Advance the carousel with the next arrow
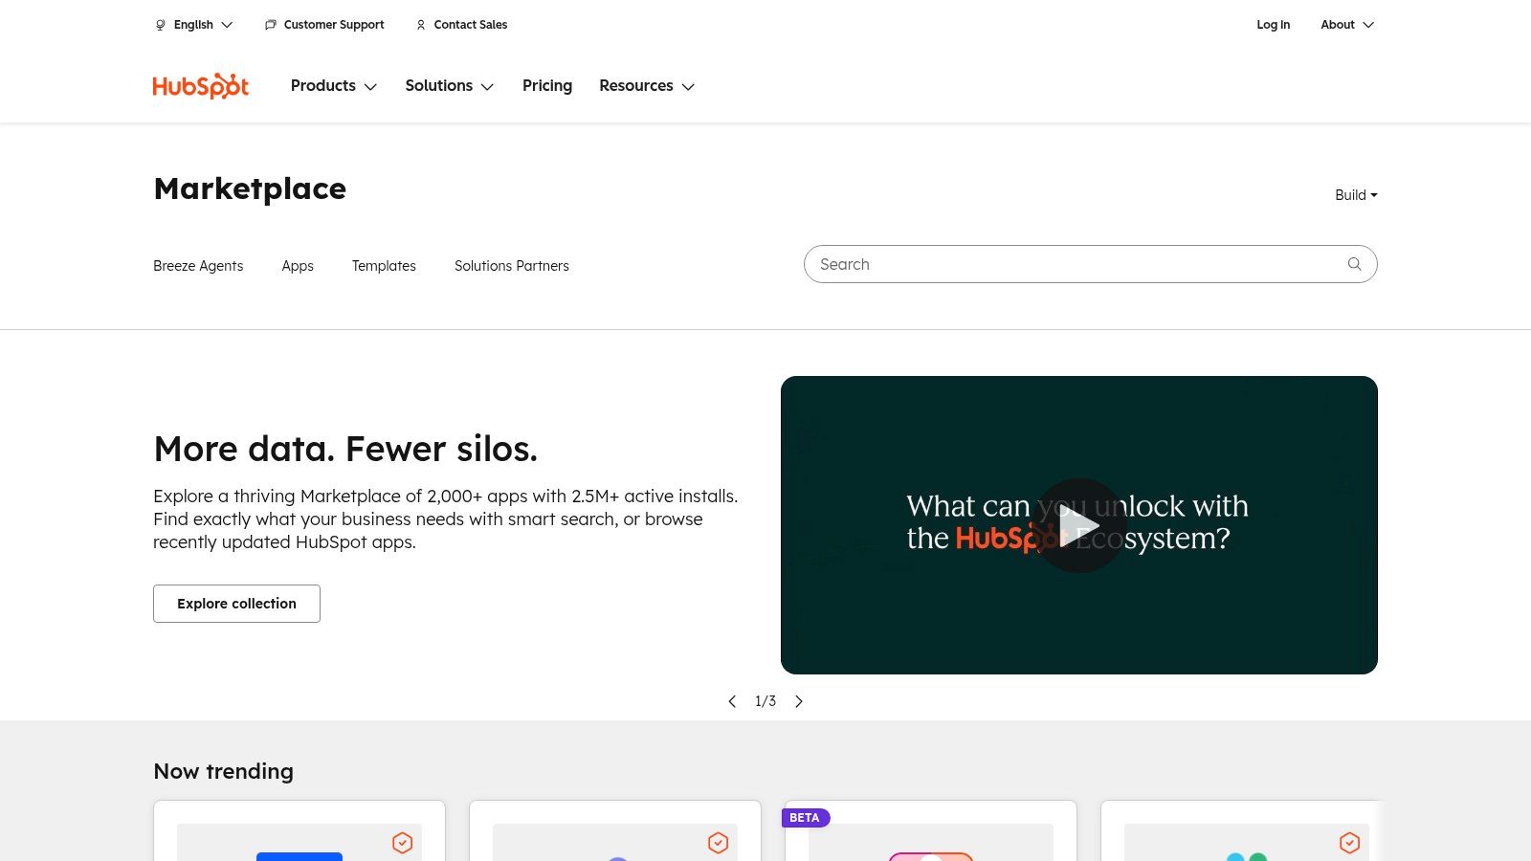The width and height of the screenshot is (1531, 861). [x=799, y=700]
